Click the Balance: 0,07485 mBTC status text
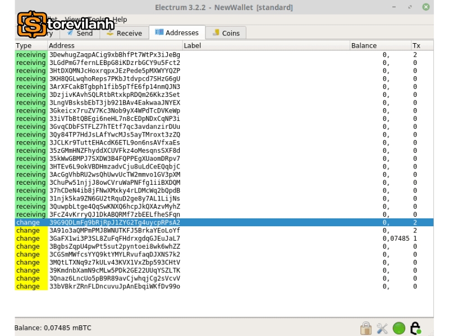This screenshot has width=449, height=336. (x=53, y=328)
